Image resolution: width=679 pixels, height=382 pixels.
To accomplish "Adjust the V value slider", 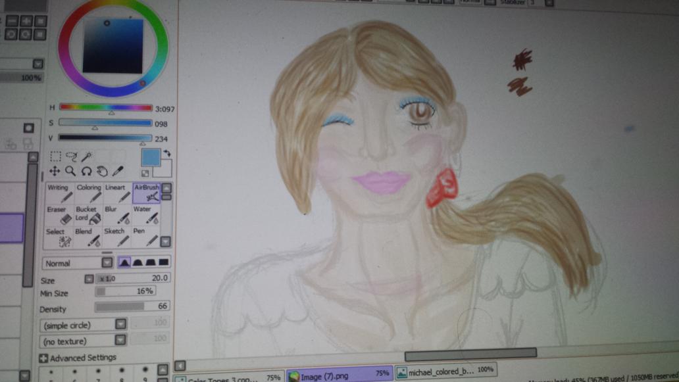I will [105, 137].
